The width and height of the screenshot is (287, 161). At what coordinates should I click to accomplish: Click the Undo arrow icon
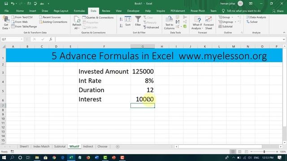[x=13, y=4]
